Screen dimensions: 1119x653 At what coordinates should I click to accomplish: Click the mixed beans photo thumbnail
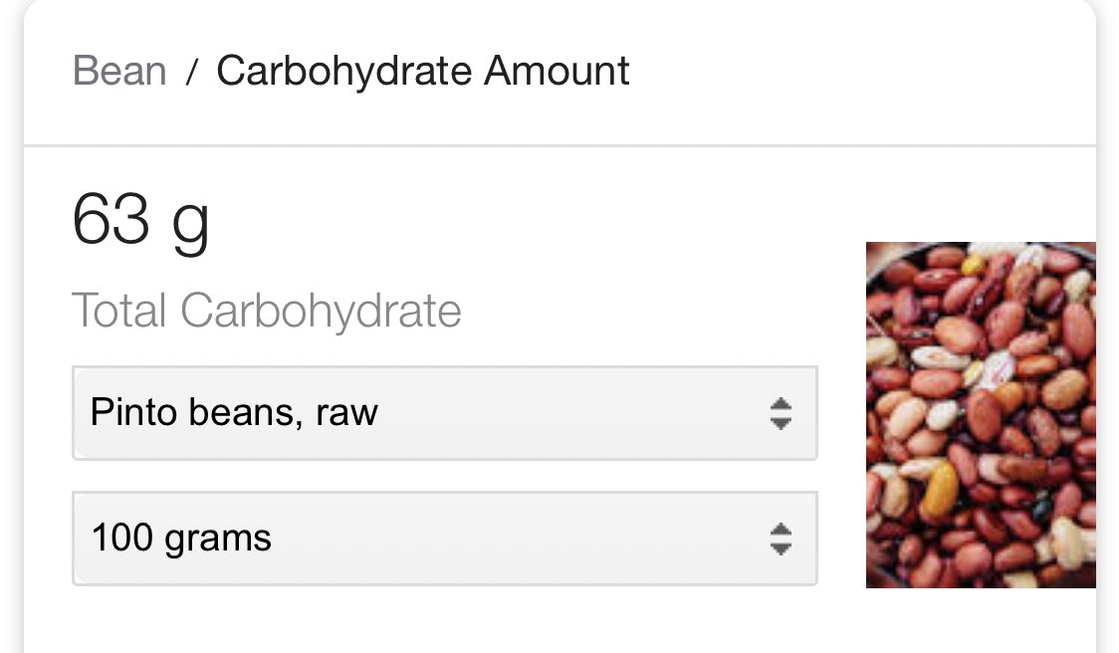[x=981, y=414]
